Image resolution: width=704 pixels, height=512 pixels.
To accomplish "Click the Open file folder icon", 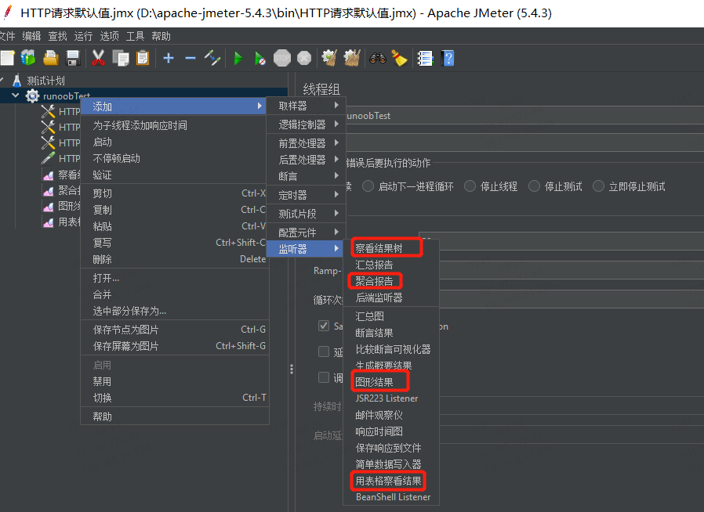I will tap(51, 58).
